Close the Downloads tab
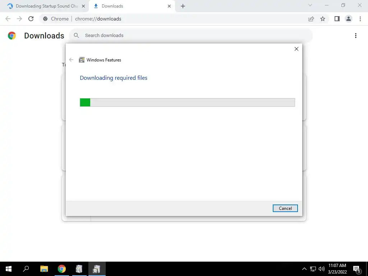 (x=169, y=6)
